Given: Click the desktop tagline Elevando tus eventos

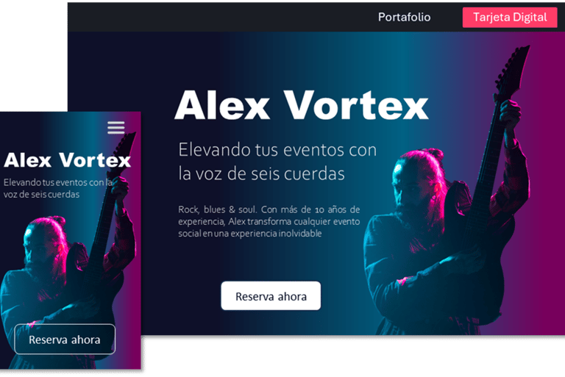Looking at the screenshot, I should pos(277,162).
